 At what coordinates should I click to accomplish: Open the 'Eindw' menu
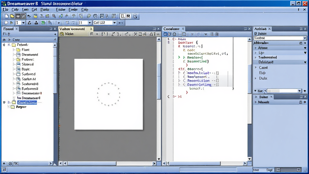60,9
